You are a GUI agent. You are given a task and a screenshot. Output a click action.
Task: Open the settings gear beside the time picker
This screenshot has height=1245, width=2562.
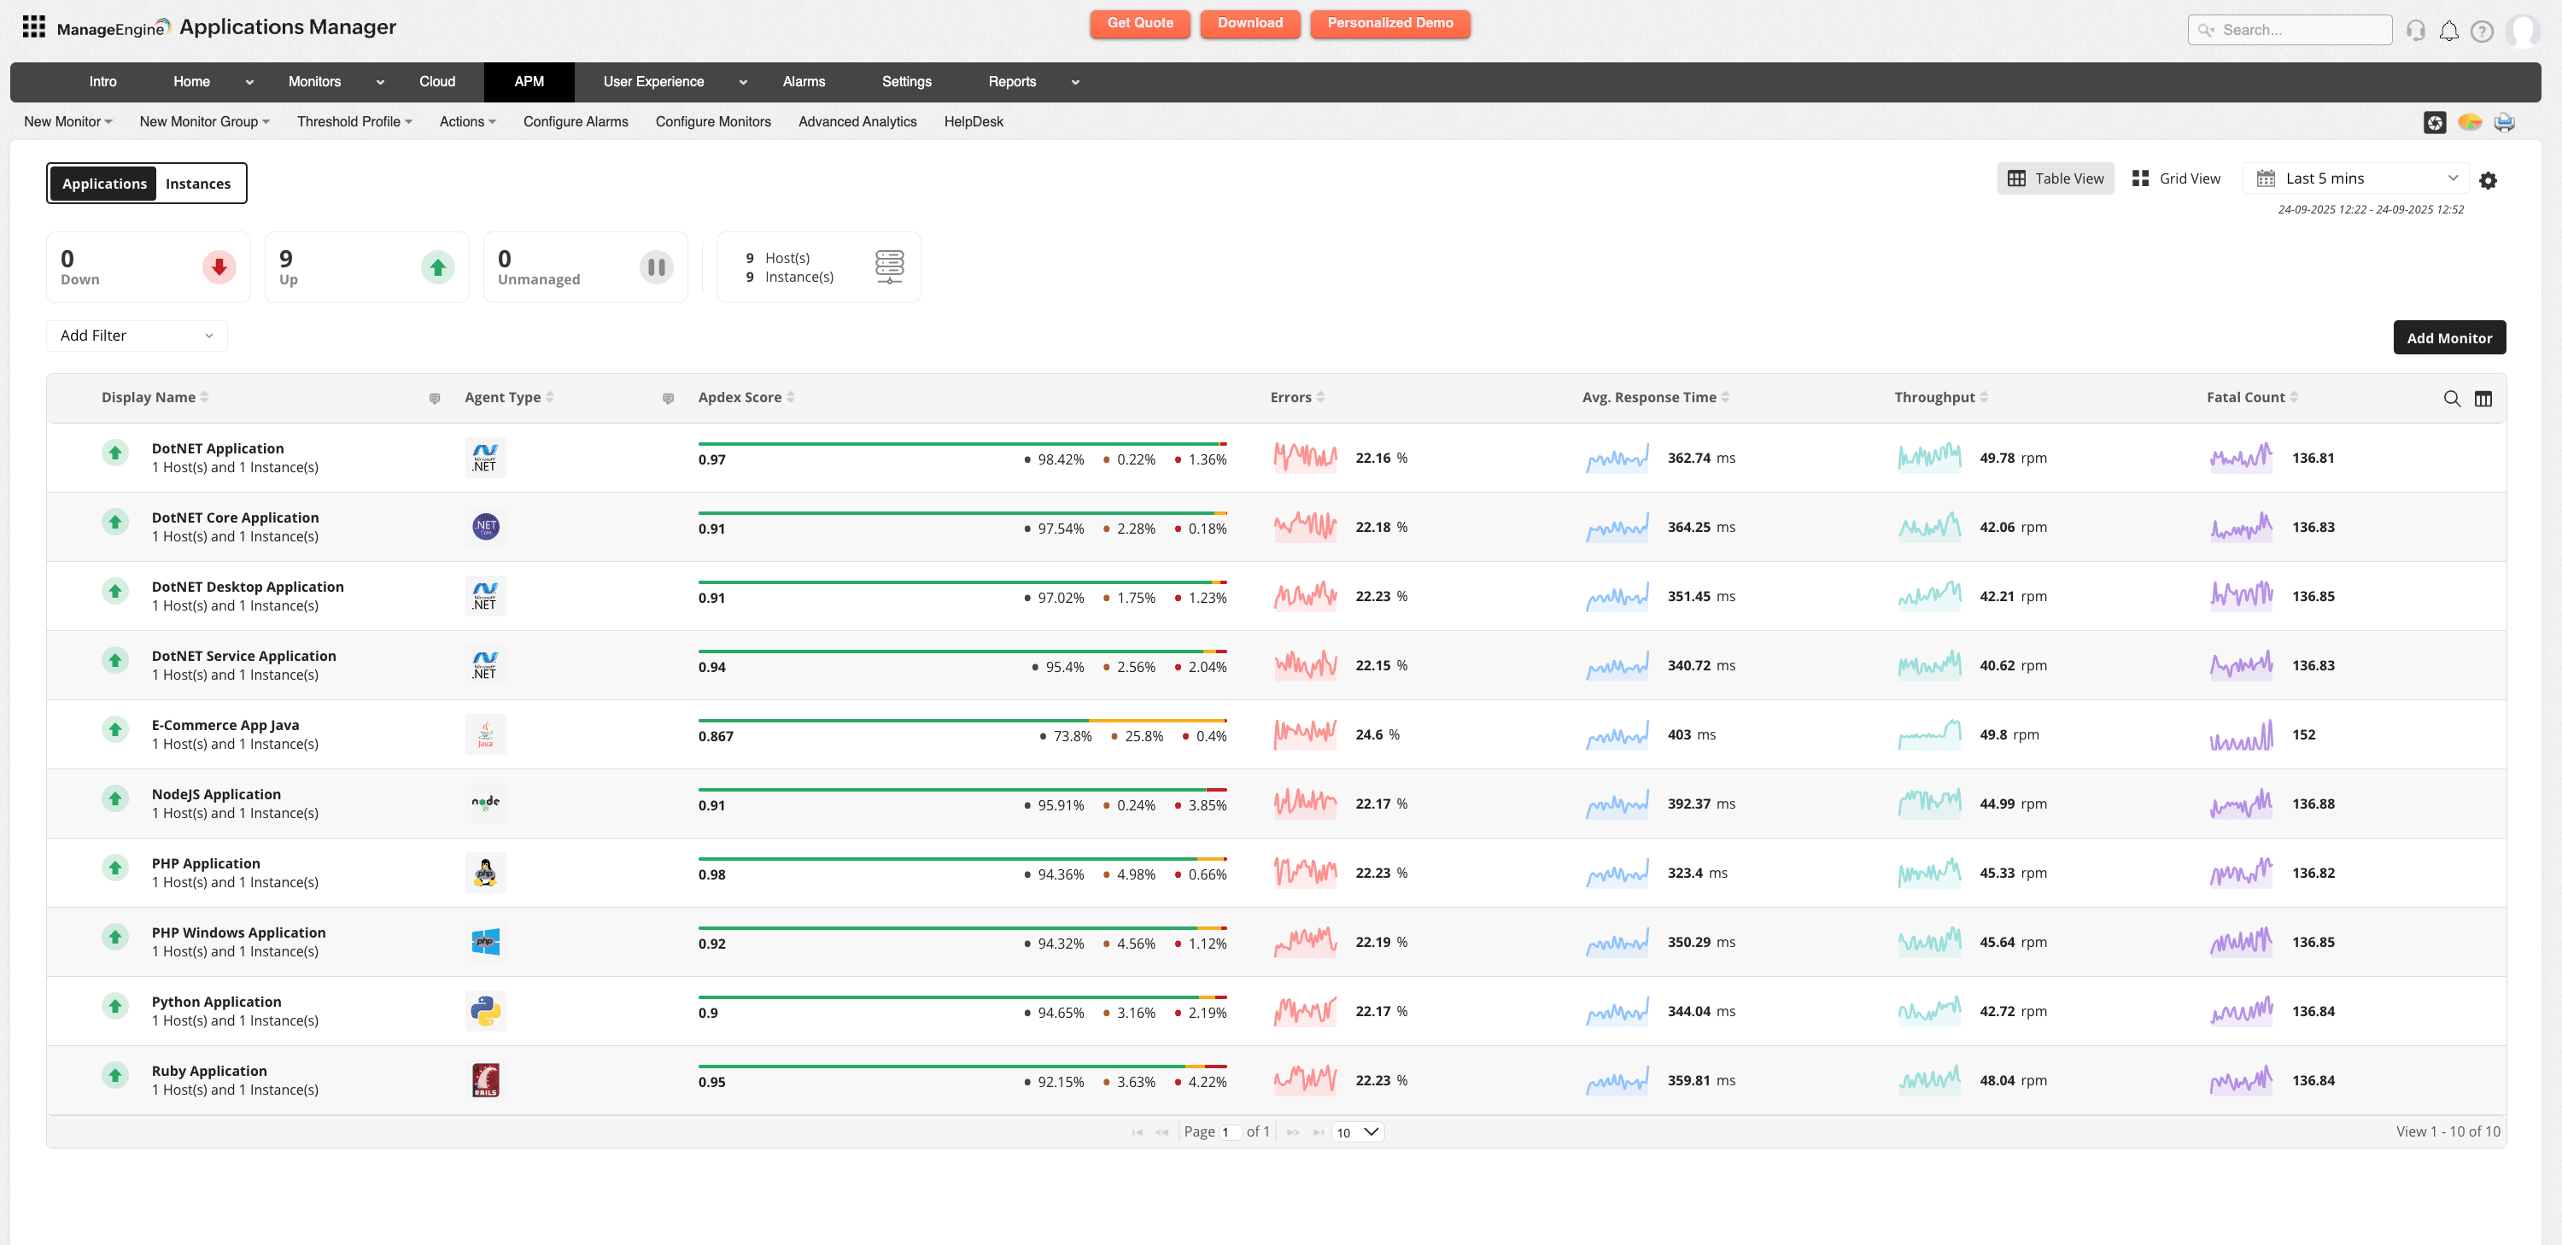coord(2489,180)
